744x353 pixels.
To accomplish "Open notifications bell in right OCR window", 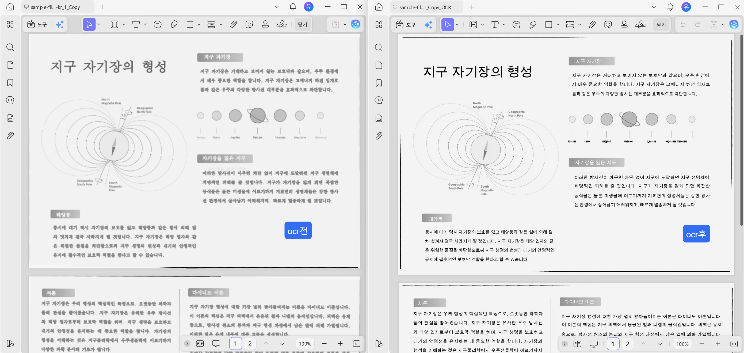I will point(670,7).
